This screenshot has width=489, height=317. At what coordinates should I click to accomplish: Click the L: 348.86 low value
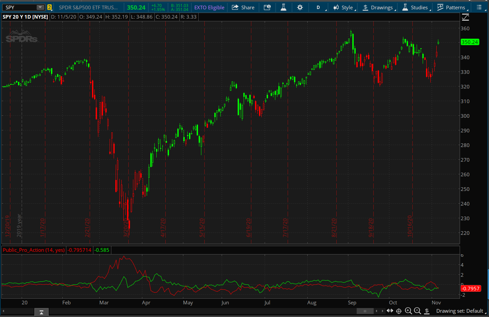tap(142, 17)
